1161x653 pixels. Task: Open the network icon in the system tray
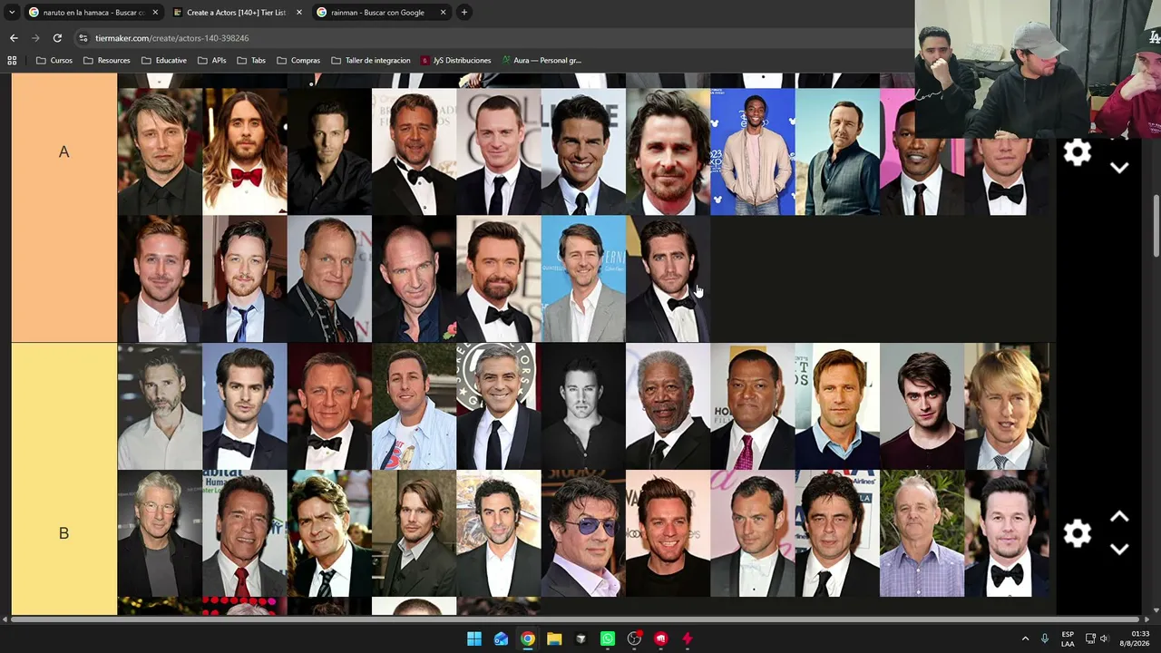(x=1090, y=638)
